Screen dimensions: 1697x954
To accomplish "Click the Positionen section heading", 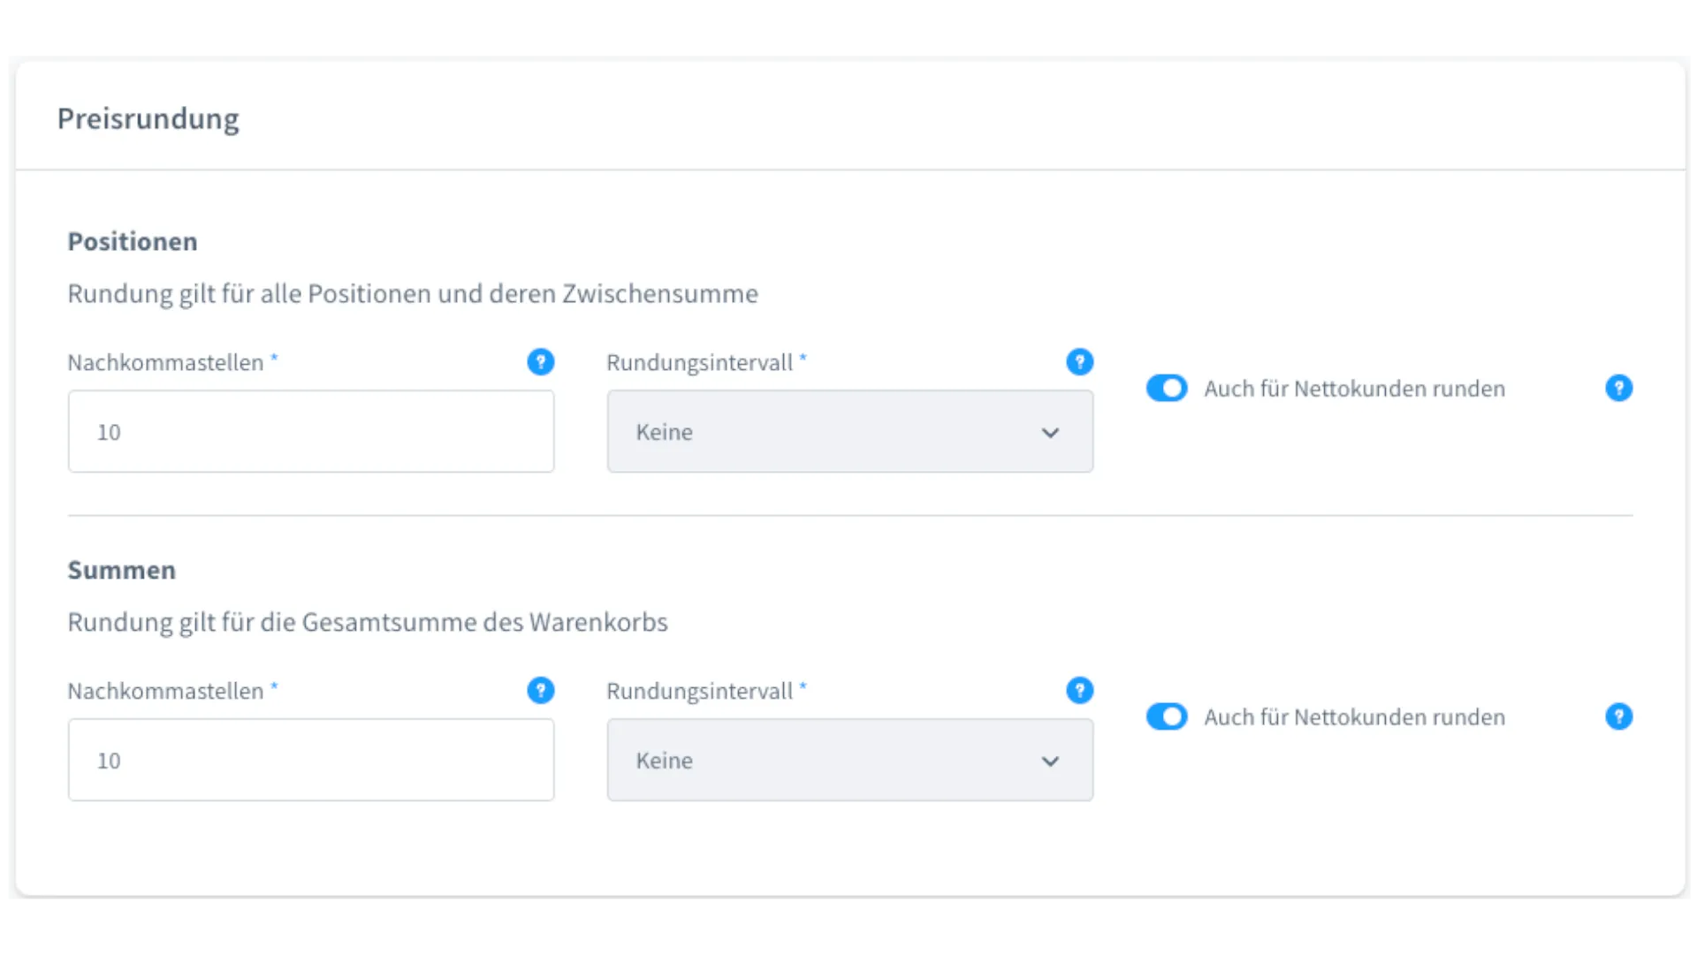I will (x=132, y=241).
